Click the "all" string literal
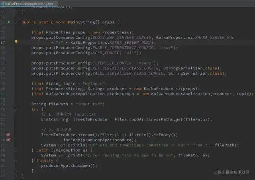The width and height of the screenshot is (255, 180). tap(130, 53)
